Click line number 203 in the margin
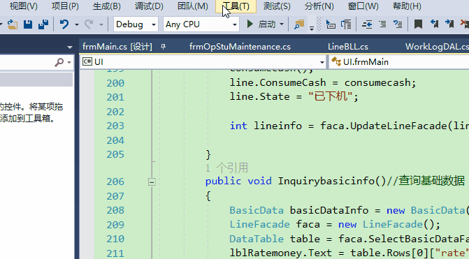This screenshot has height=259, width=469. (x=115, y=126)
